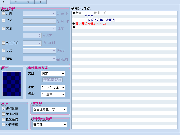Open the 频率 dropdown showing 通常
The image size is (180, 135).
53,94
